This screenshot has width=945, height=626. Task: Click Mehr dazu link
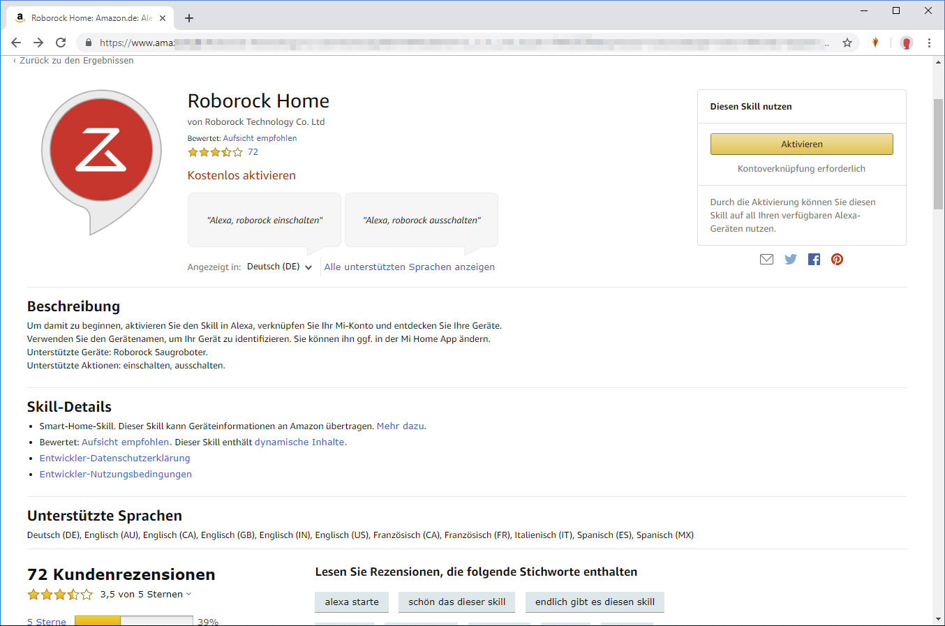coord(400,426)
